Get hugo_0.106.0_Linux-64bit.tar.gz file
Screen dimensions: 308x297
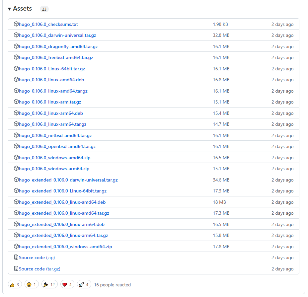[x=52, y=69]
